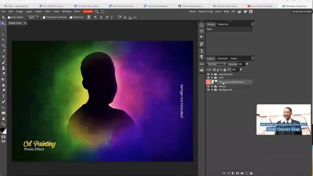The height and width of the screenshot is (176, 313).
Task: Select the Rectangle shape tool
Action: [3, 113]
